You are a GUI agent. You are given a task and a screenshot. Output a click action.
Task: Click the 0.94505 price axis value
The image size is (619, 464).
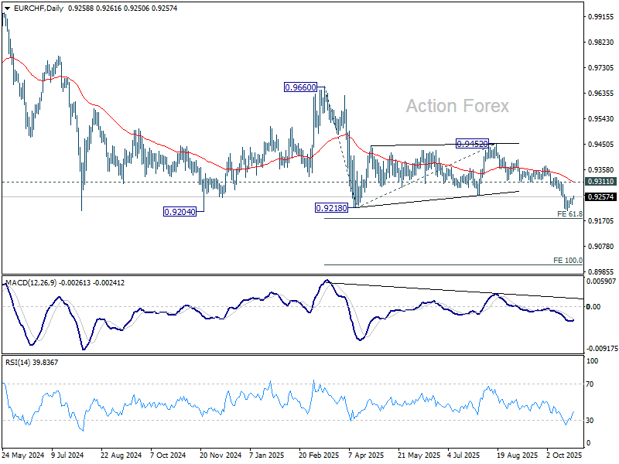(x=601, y=145)
